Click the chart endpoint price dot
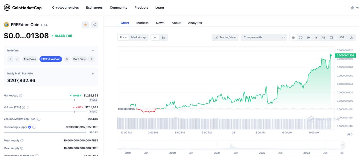Screen dimensions: 359x156 tap(331, 55)
